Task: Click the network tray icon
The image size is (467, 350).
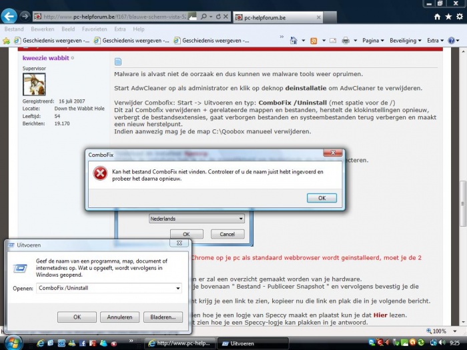Action: [x=434, y=343]
